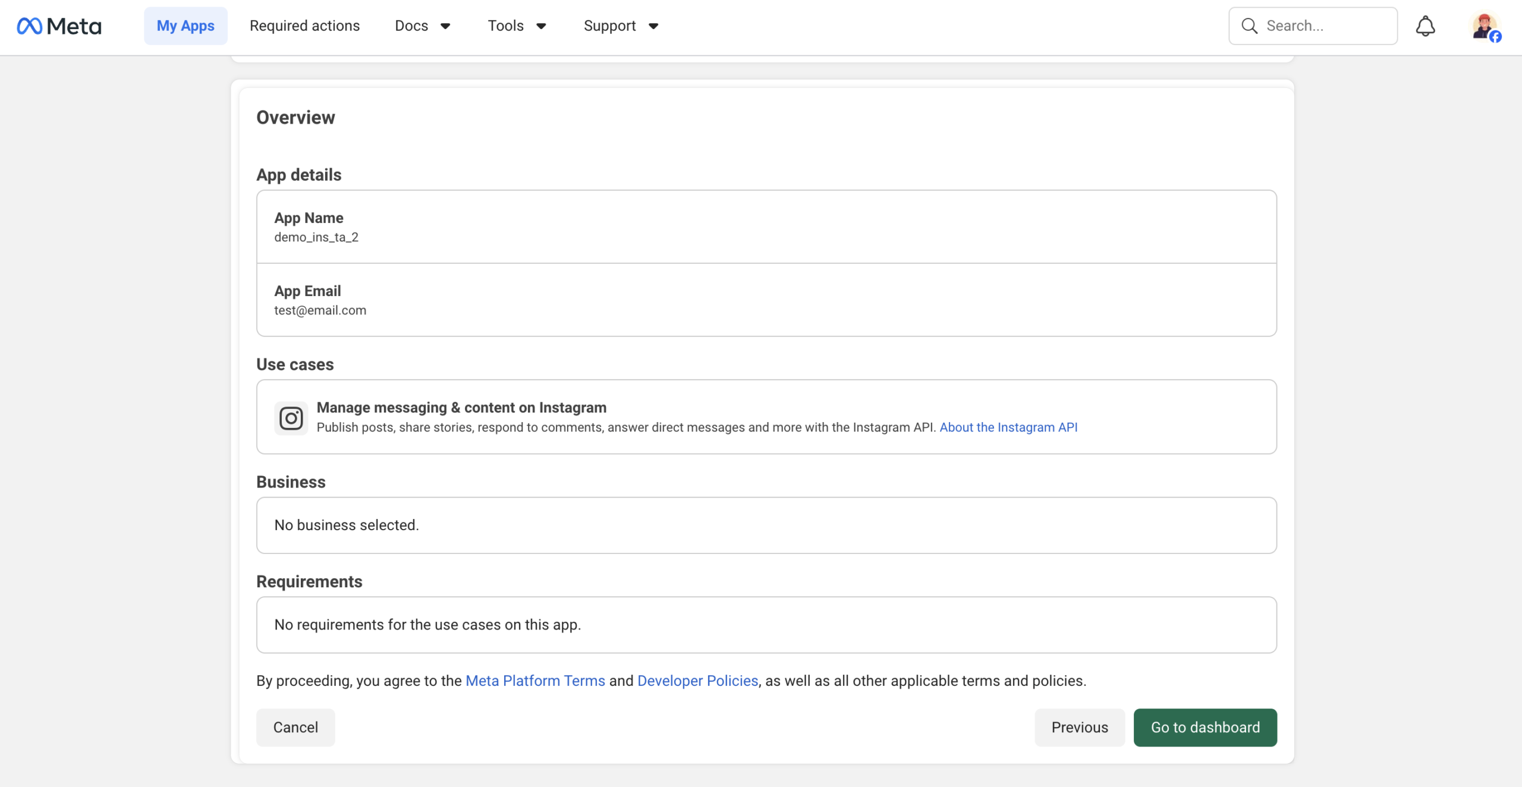
Task: Cancel the app setup
Action: click(x=295, y=727)
